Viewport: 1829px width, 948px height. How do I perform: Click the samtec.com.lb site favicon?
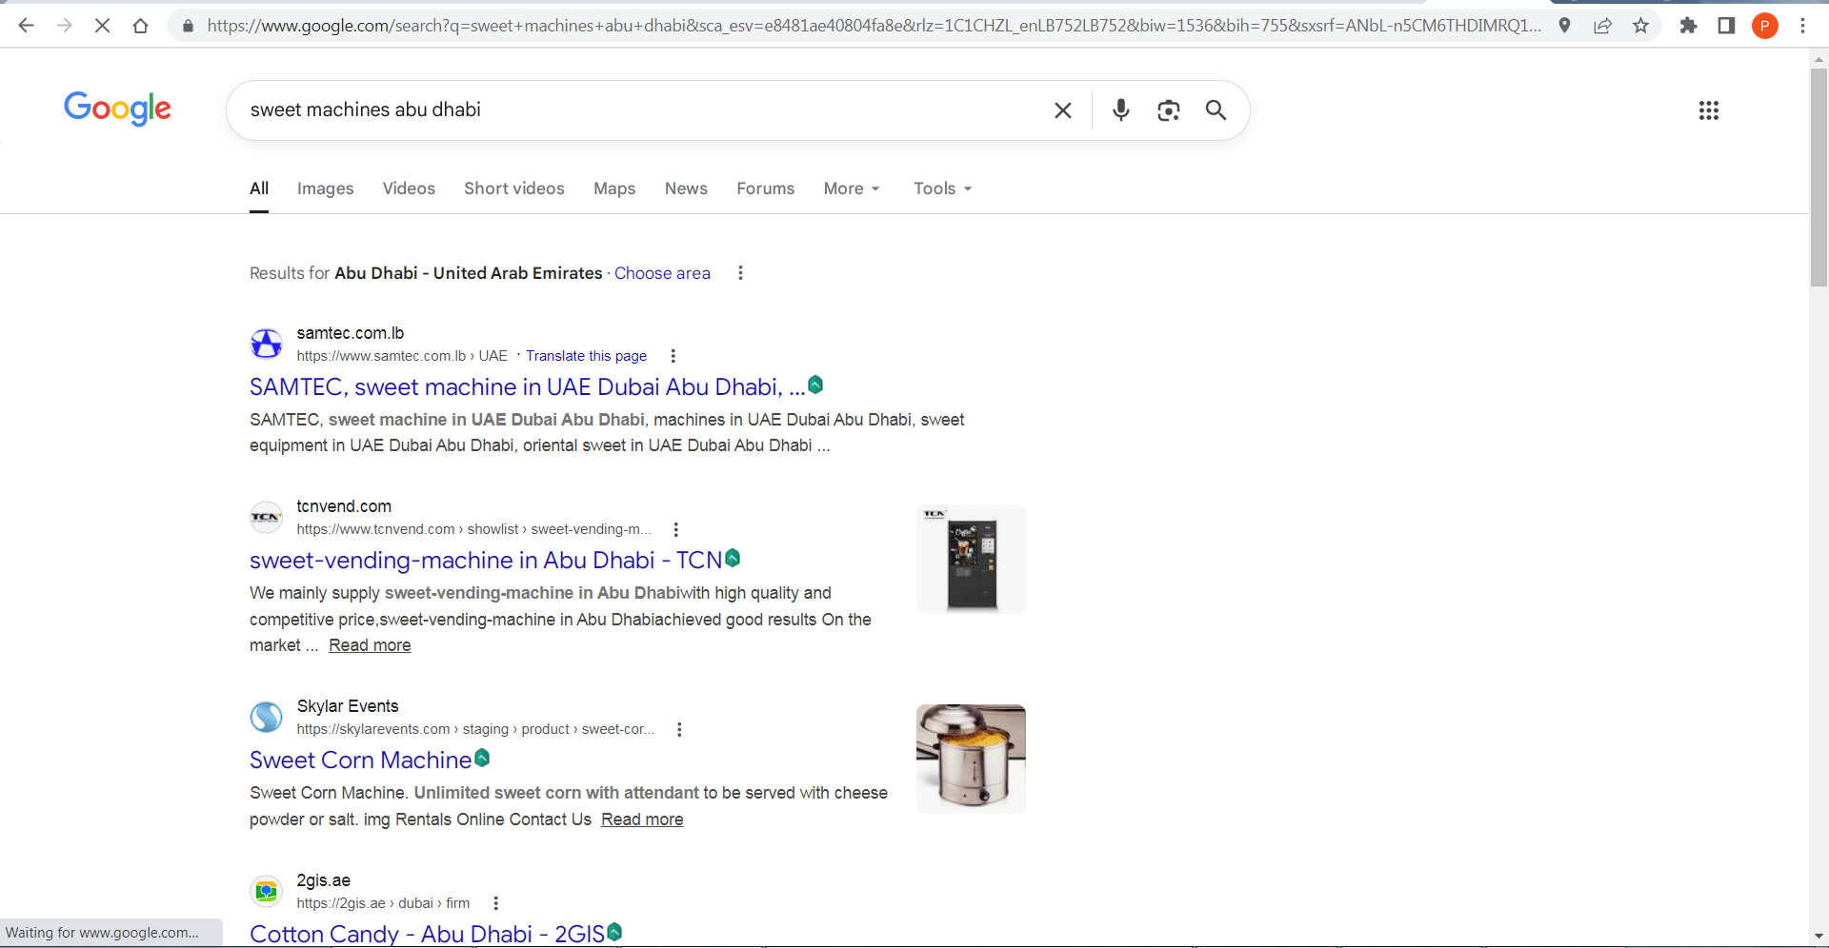(267, 344)
